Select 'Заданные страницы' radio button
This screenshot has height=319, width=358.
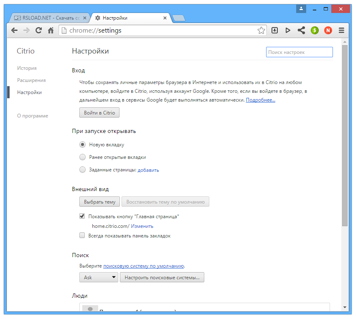[82, 170]
